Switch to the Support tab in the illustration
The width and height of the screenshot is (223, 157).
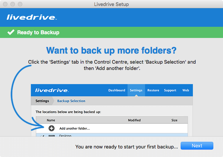[170, 90]
